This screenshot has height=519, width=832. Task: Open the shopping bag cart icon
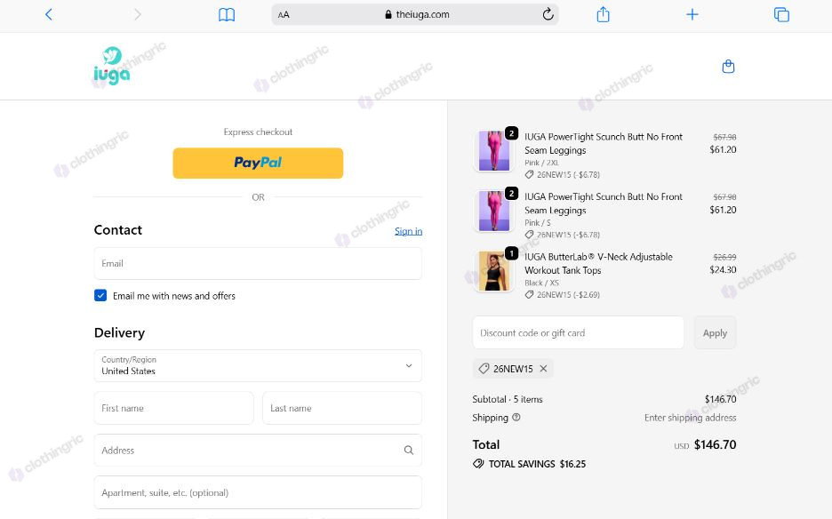(729, 67)
